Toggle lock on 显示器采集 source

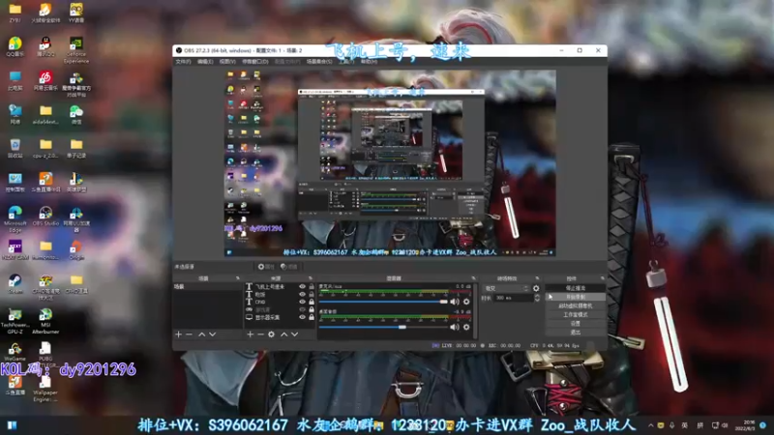click(312, 317)
